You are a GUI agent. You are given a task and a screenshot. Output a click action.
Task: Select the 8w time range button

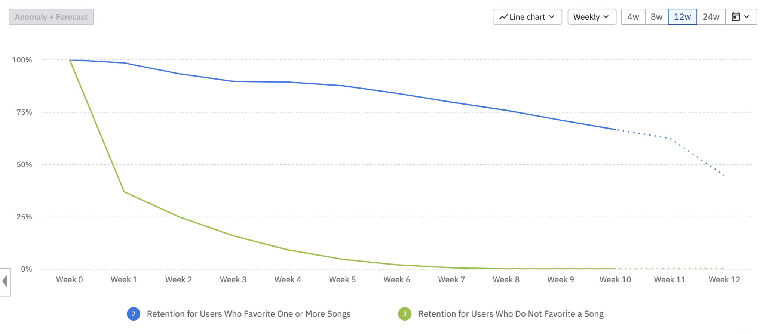(x=656, y=16)
